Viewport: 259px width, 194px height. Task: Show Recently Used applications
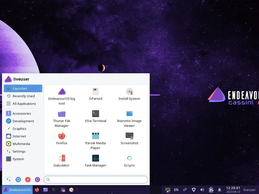click(23, 96)
